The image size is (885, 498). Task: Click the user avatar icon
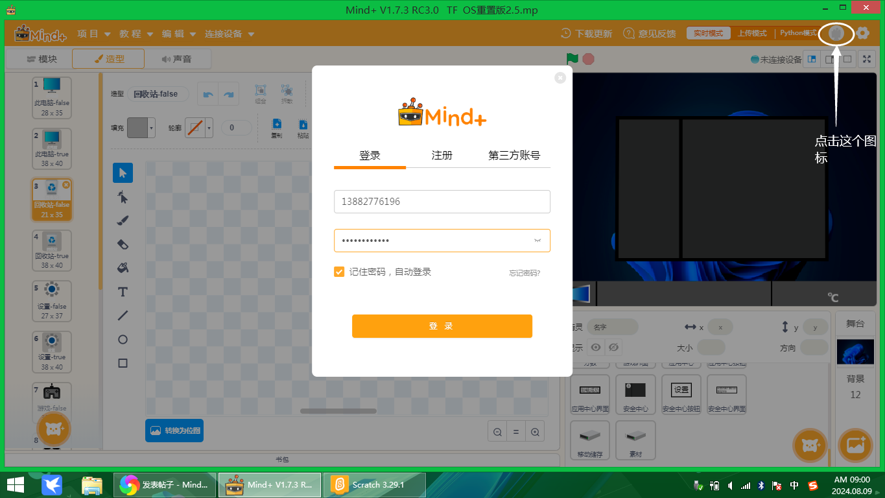[x=836, y=33]
